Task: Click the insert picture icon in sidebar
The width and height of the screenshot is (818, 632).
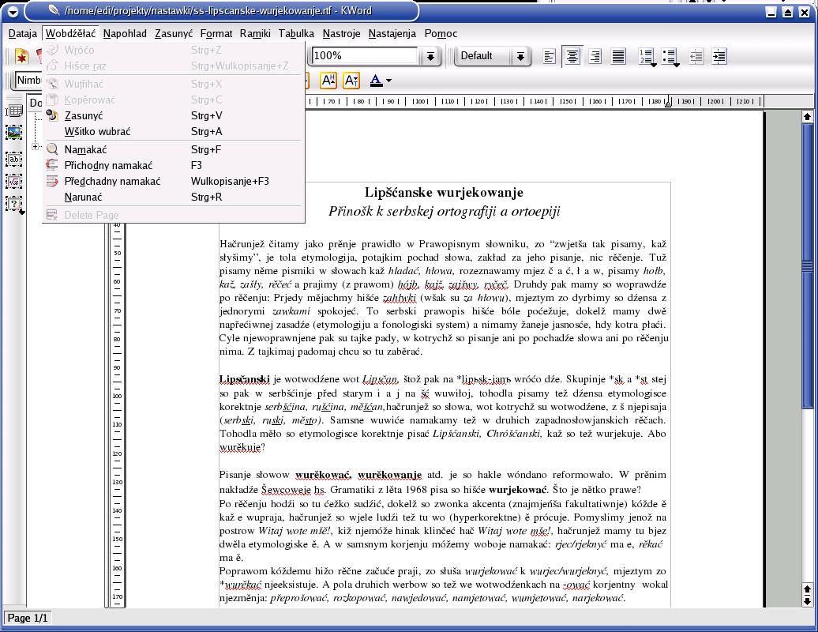Action: pyautogui.click(x=14, y=133)
